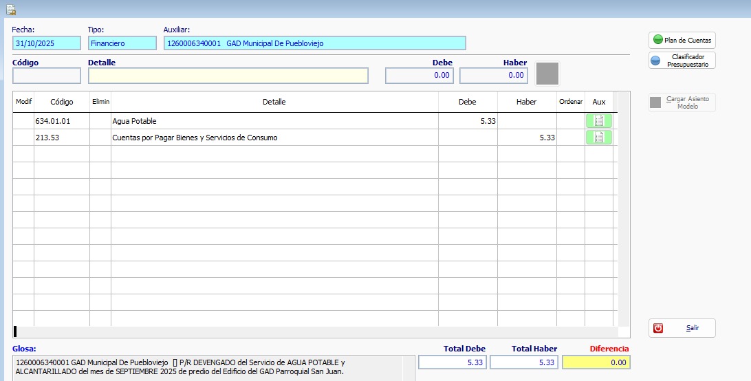Click the Debe amount entry field
Screen dimensions: 751x381
(x=420, y=75)
